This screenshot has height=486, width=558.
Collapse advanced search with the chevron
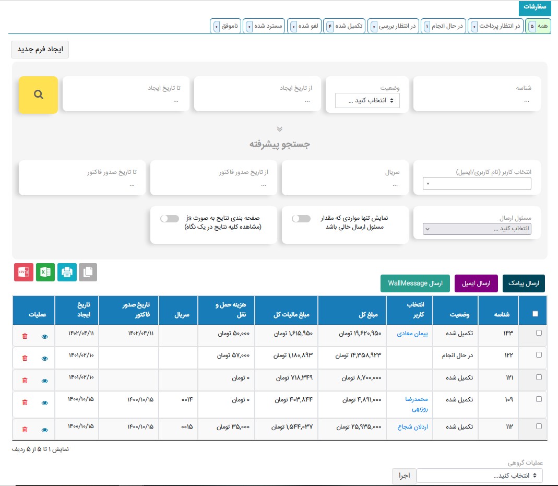(279, 129)
